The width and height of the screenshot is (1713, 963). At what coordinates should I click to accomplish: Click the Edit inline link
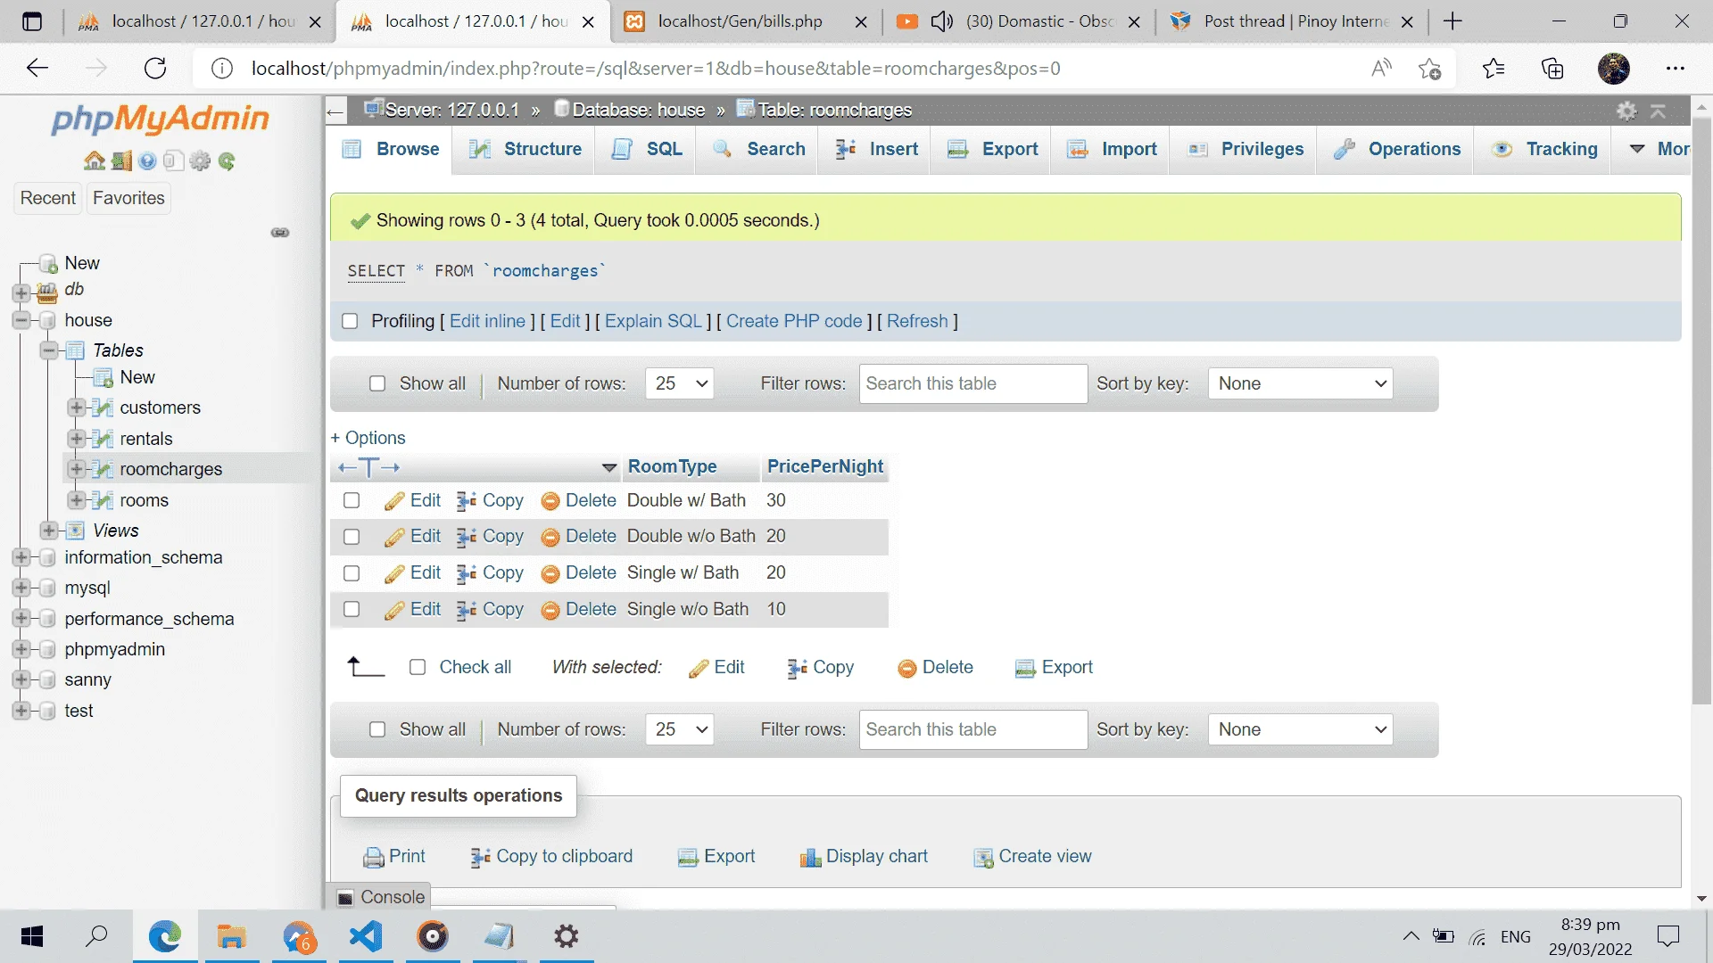487,321
